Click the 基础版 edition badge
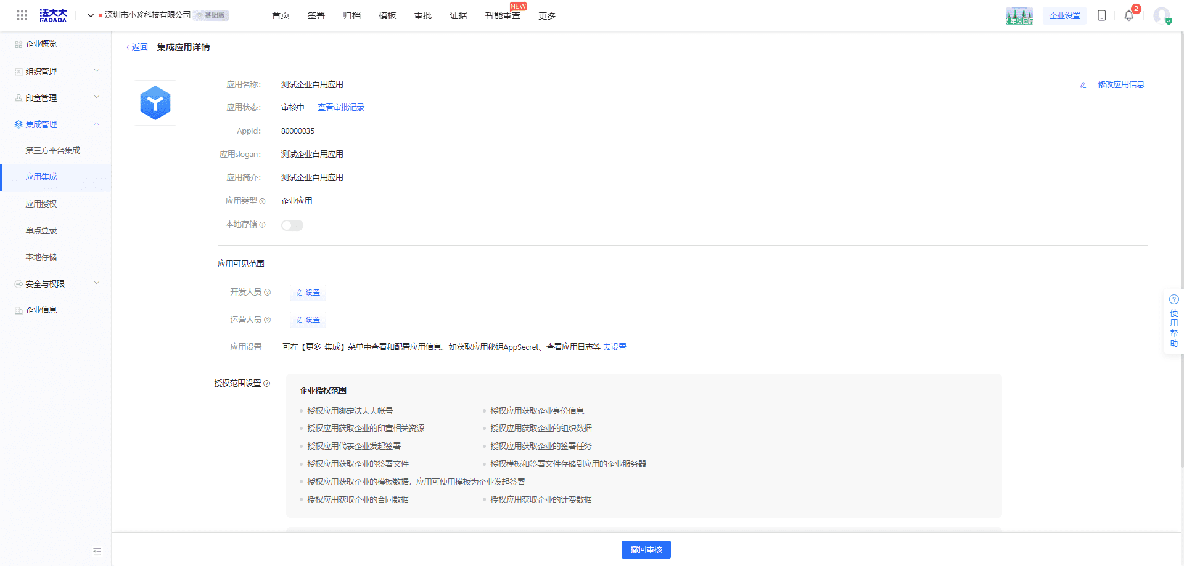This screenshot has width=1184, height=566. (x=211, y=15)
